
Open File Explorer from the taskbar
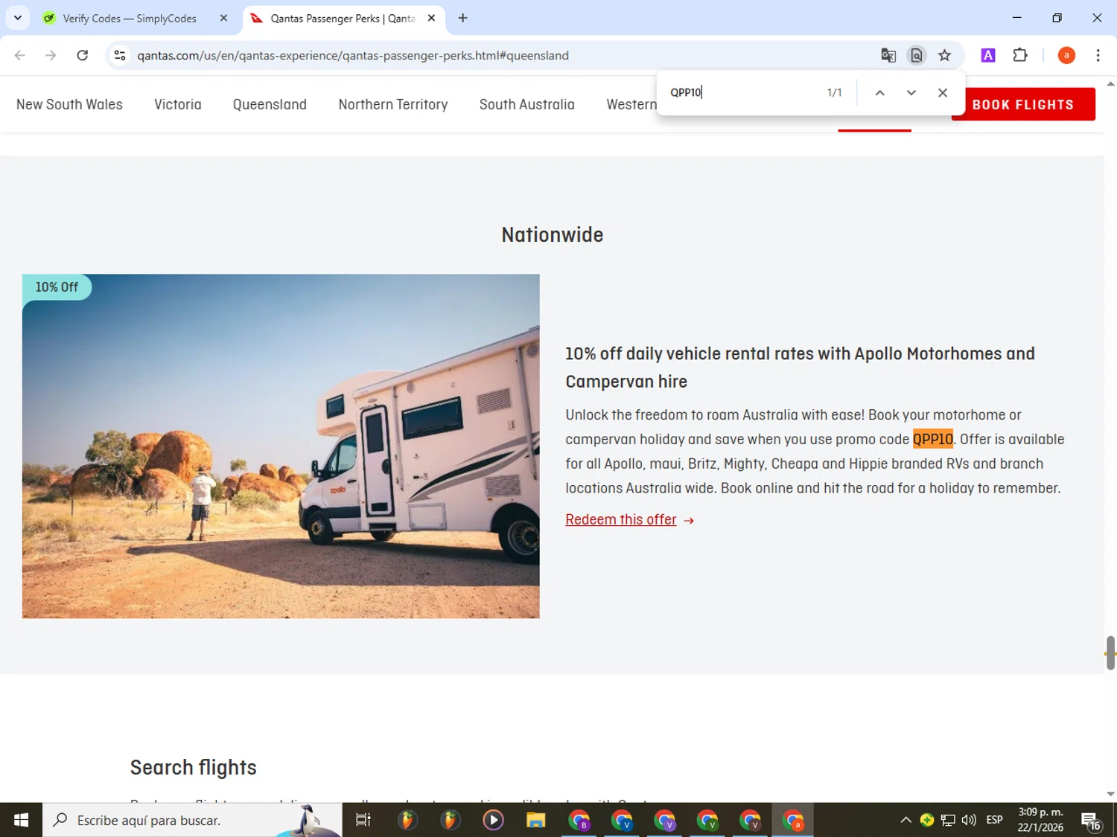[536, 820]
